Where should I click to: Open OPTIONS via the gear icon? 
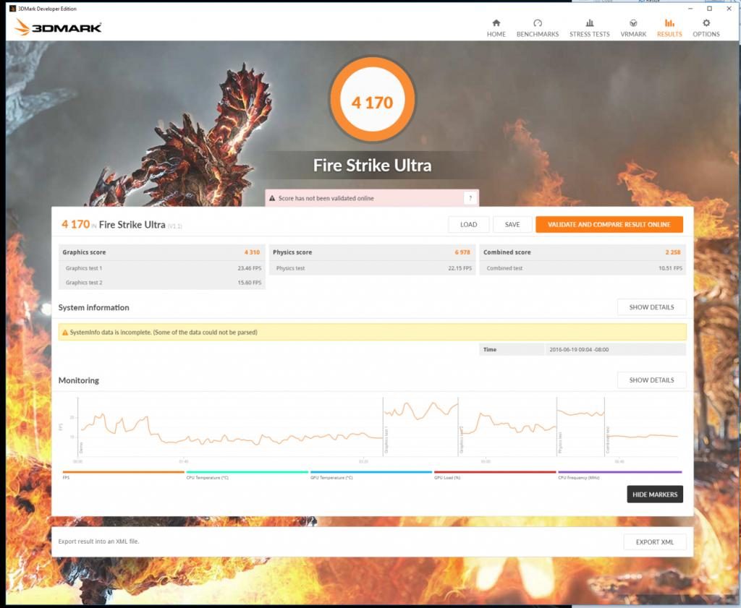coord(706,23)
